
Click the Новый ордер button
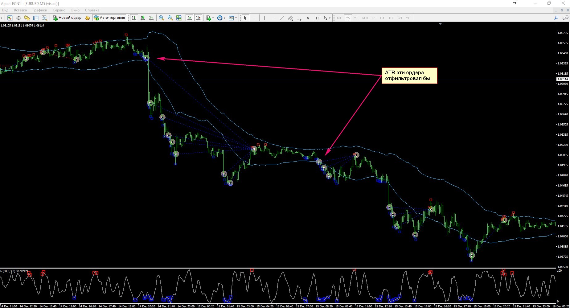pyautogui.click(x=67, y=18)
